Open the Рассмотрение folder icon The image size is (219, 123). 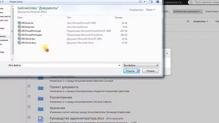(41, 98)
